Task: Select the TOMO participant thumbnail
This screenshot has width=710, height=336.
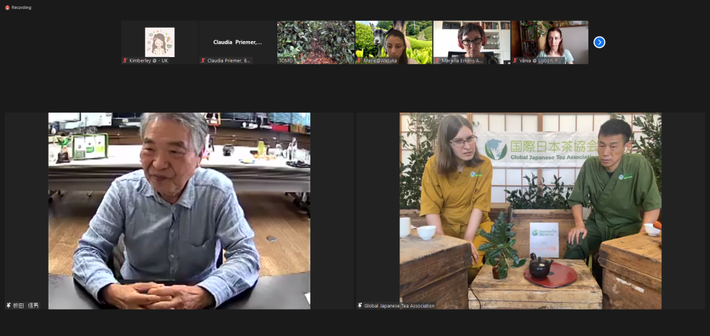Action: pos(315,42)
